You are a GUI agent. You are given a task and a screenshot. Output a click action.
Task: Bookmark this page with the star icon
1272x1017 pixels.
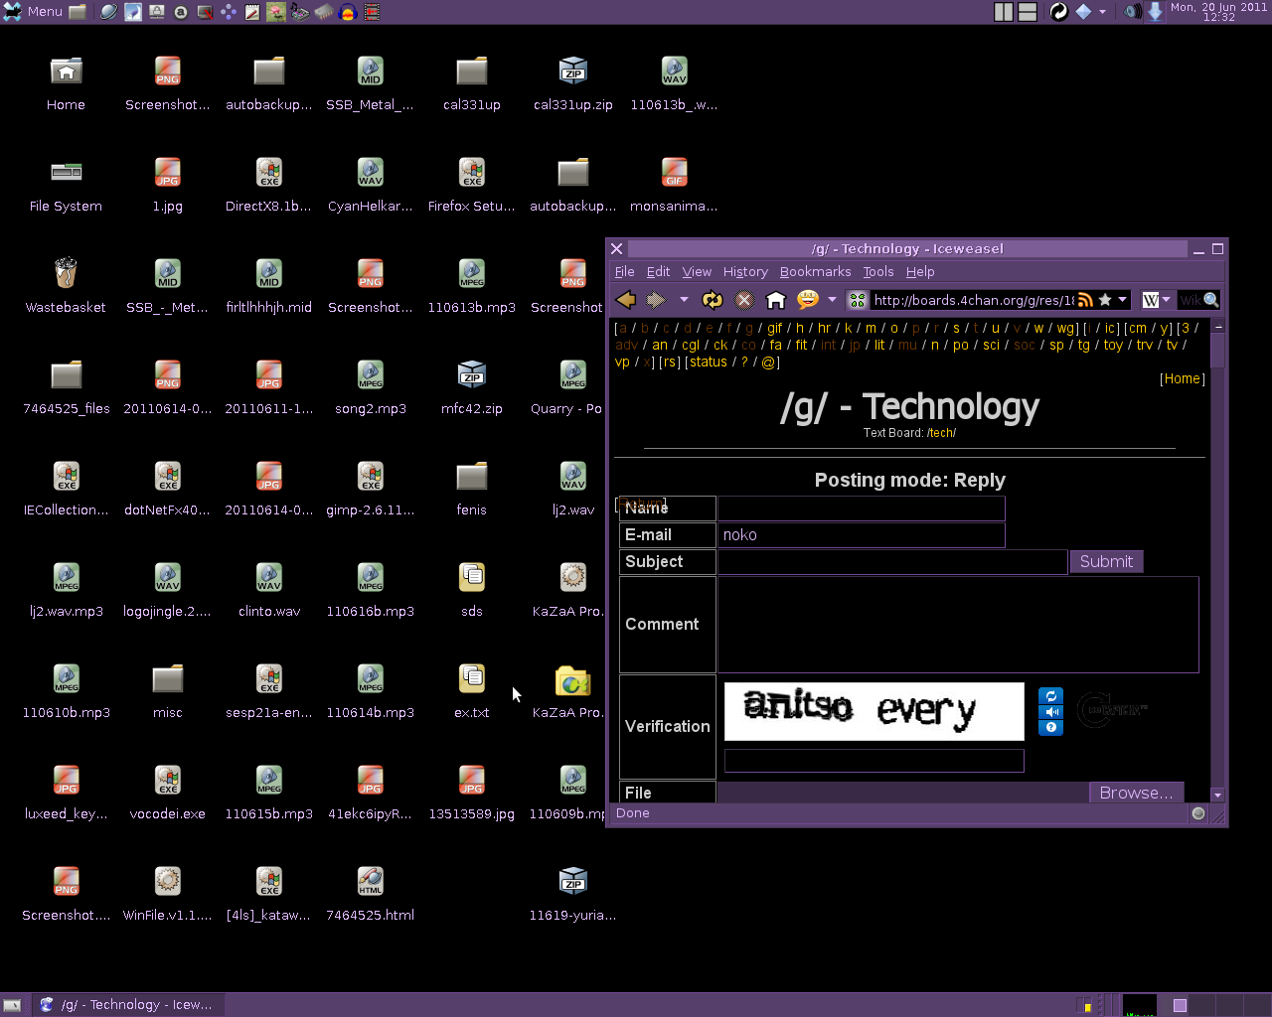1105,300
